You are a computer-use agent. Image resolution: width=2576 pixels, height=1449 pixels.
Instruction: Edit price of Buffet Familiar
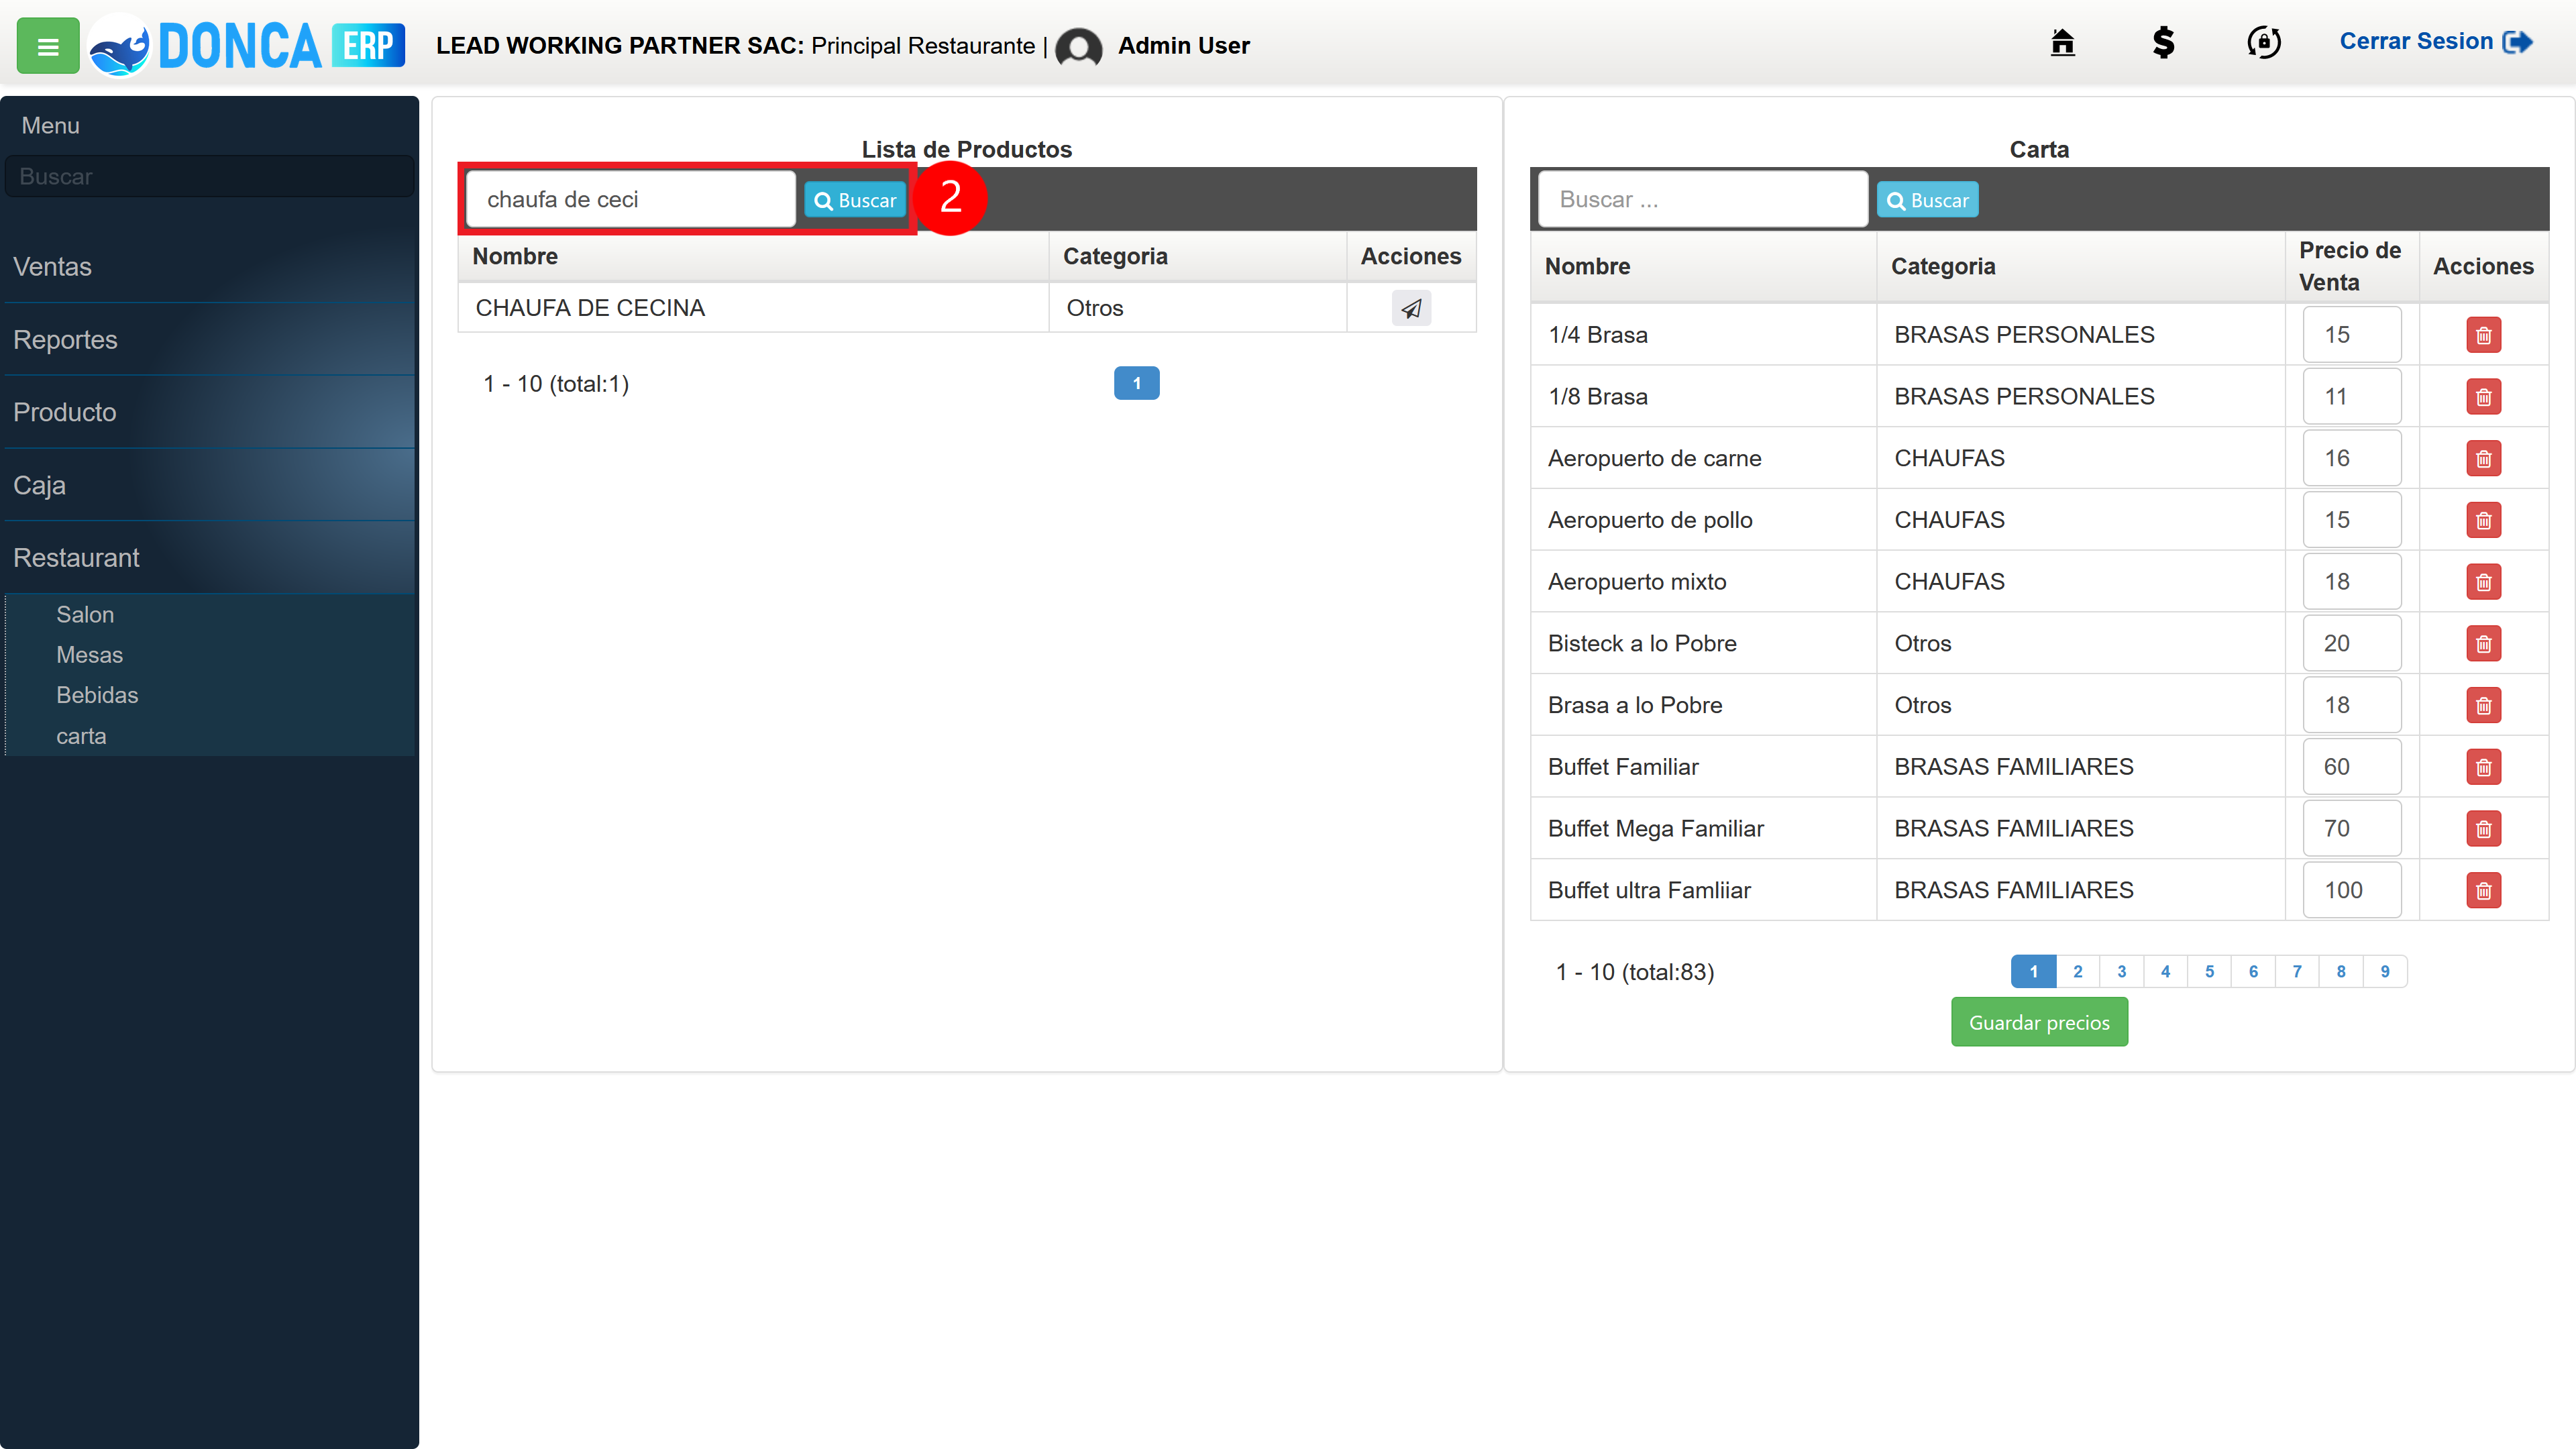[2351, 767]
